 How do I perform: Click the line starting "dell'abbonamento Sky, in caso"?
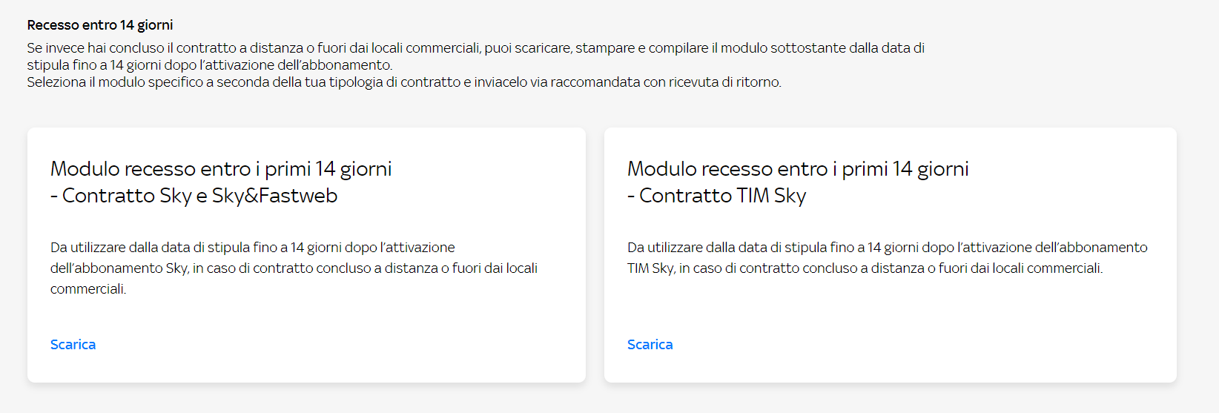click(x=294, y=268)
